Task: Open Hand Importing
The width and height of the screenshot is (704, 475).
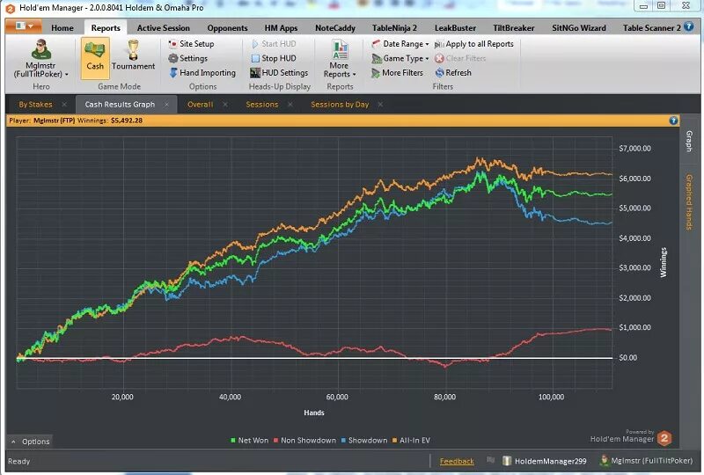Action: (202, 72)
